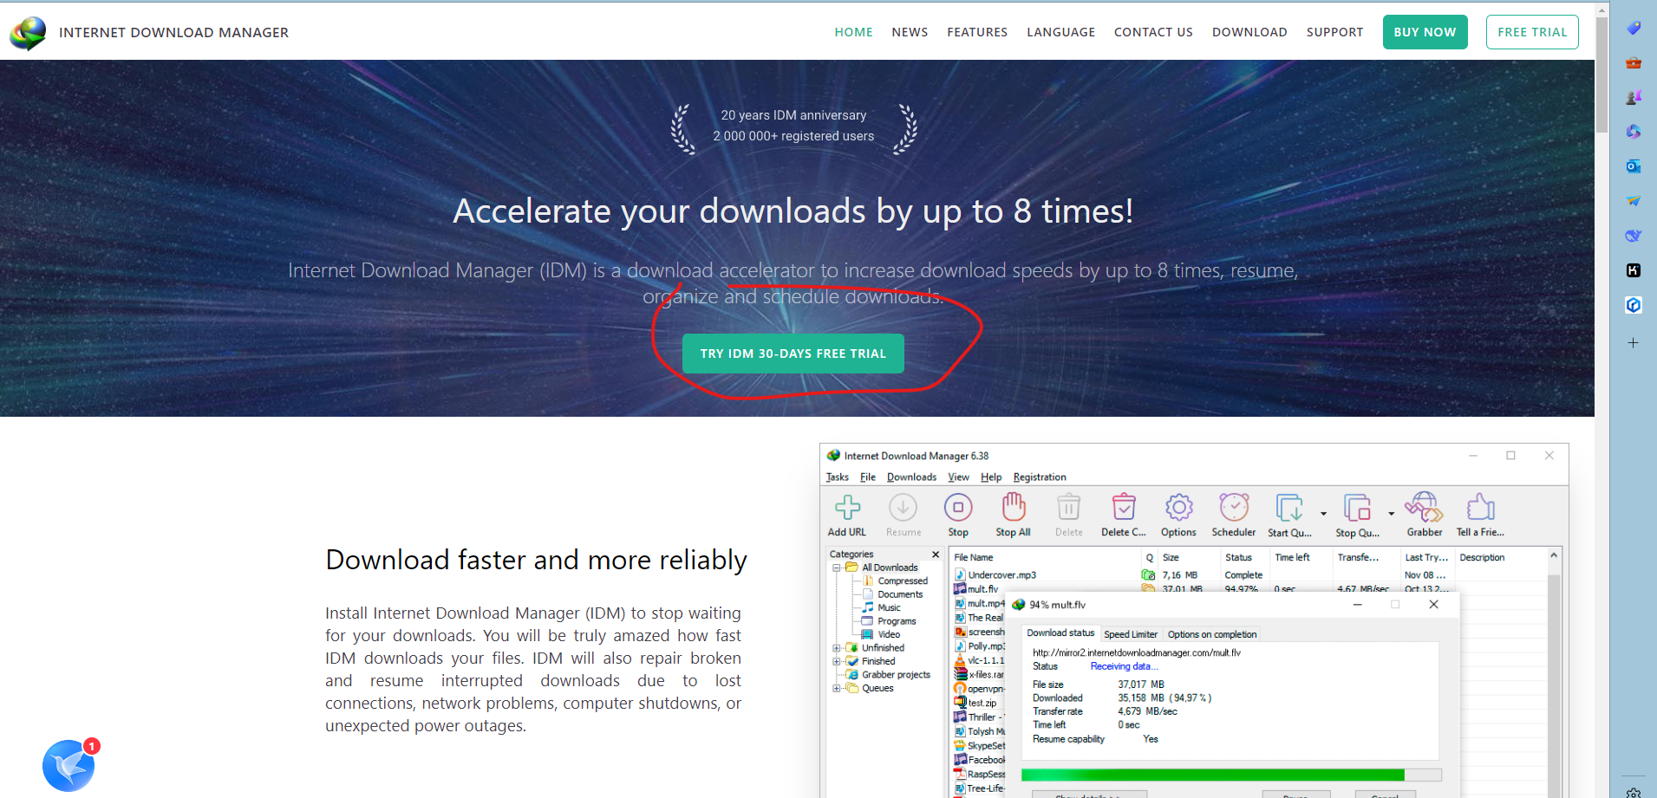Viewport: 1657px width, 798px height.
Task: Expand the Finished tree node
Action: (837, 661)
